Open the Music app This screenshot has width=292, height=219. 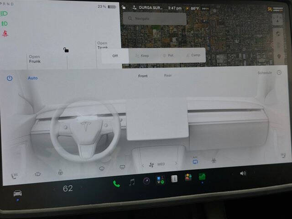tap(132, 182)
